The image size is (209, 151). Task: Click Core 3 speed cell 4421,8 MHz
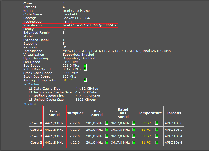point(54,143)
